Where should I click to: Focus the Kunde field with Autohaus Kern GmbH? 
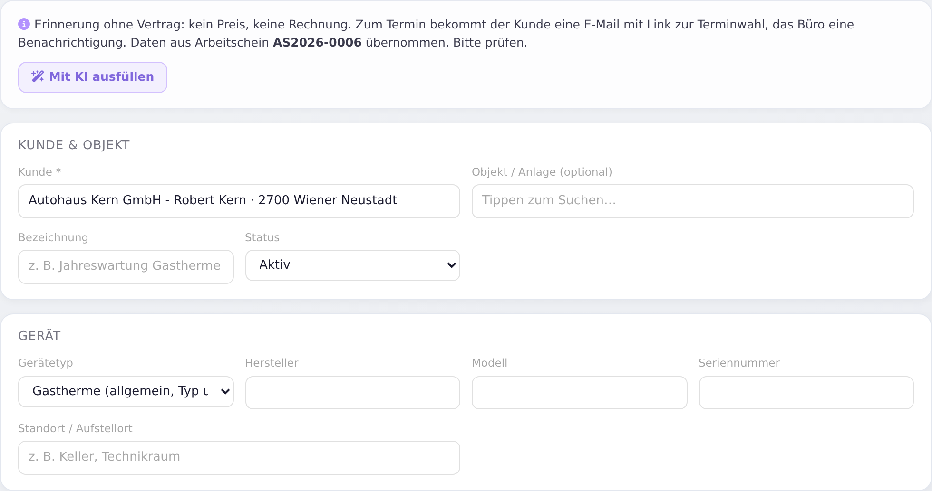click(239, 201)
